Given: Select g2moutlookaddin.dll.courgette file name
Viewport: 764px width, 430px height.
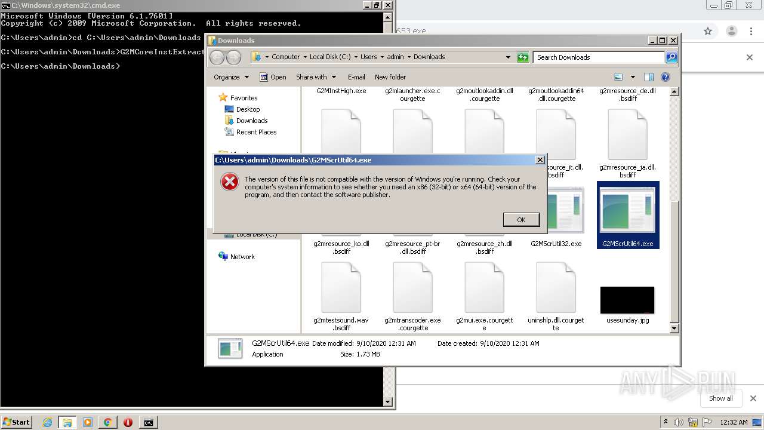Looking at the screenshot, I should click(x=485, y=94).
